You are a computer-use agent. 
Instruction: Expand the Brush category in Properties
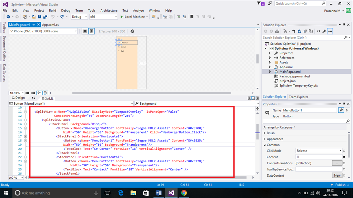[265, 133]
